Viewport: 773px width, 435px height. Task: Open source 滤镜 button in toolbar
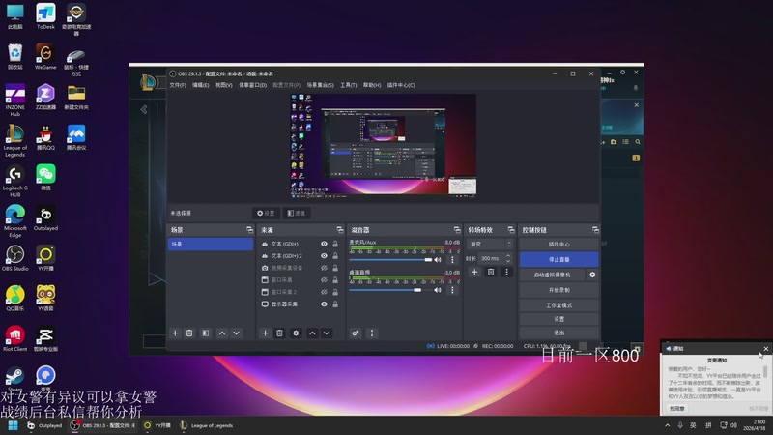pyautogui.click(x=297, y=213)
